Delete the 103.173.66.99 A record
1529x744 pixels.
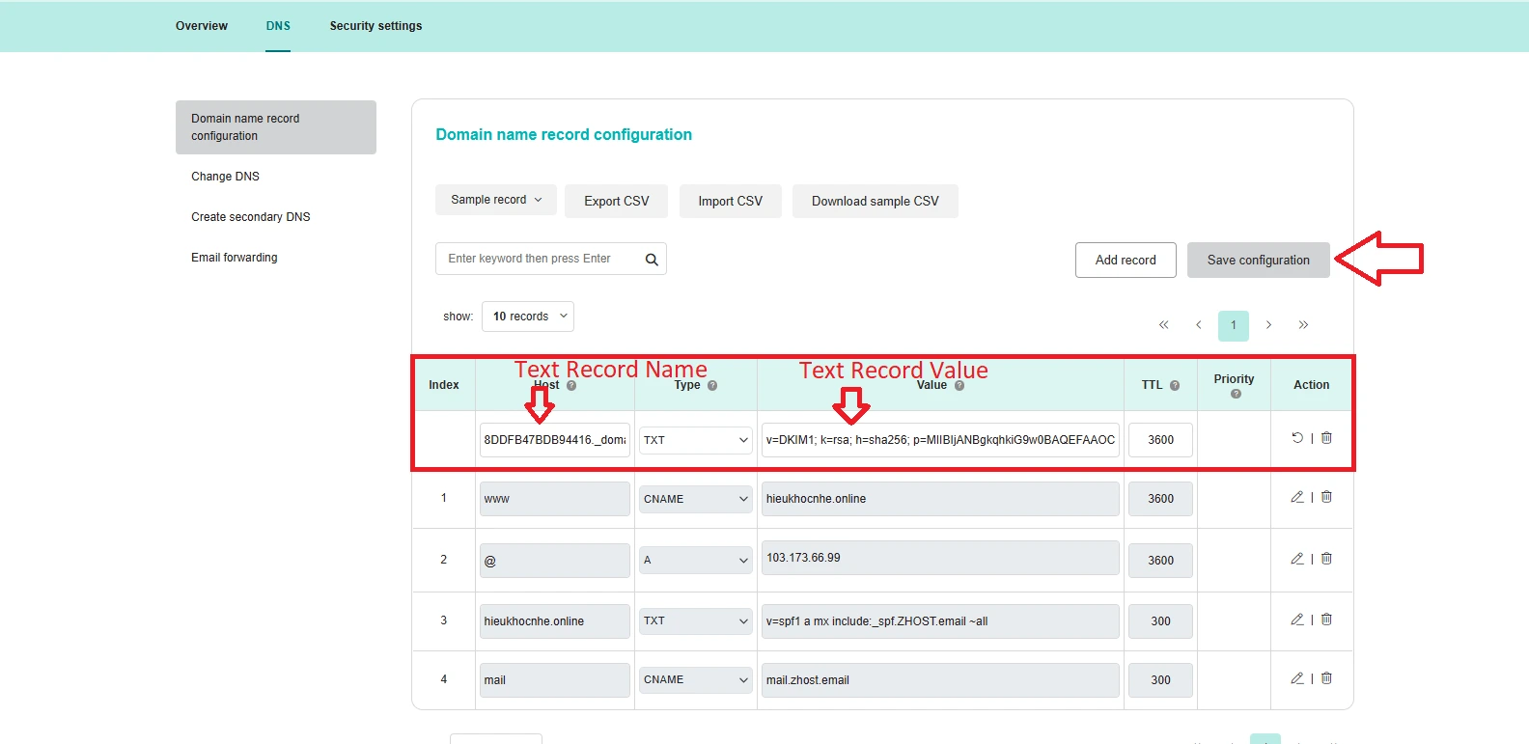1326,559
